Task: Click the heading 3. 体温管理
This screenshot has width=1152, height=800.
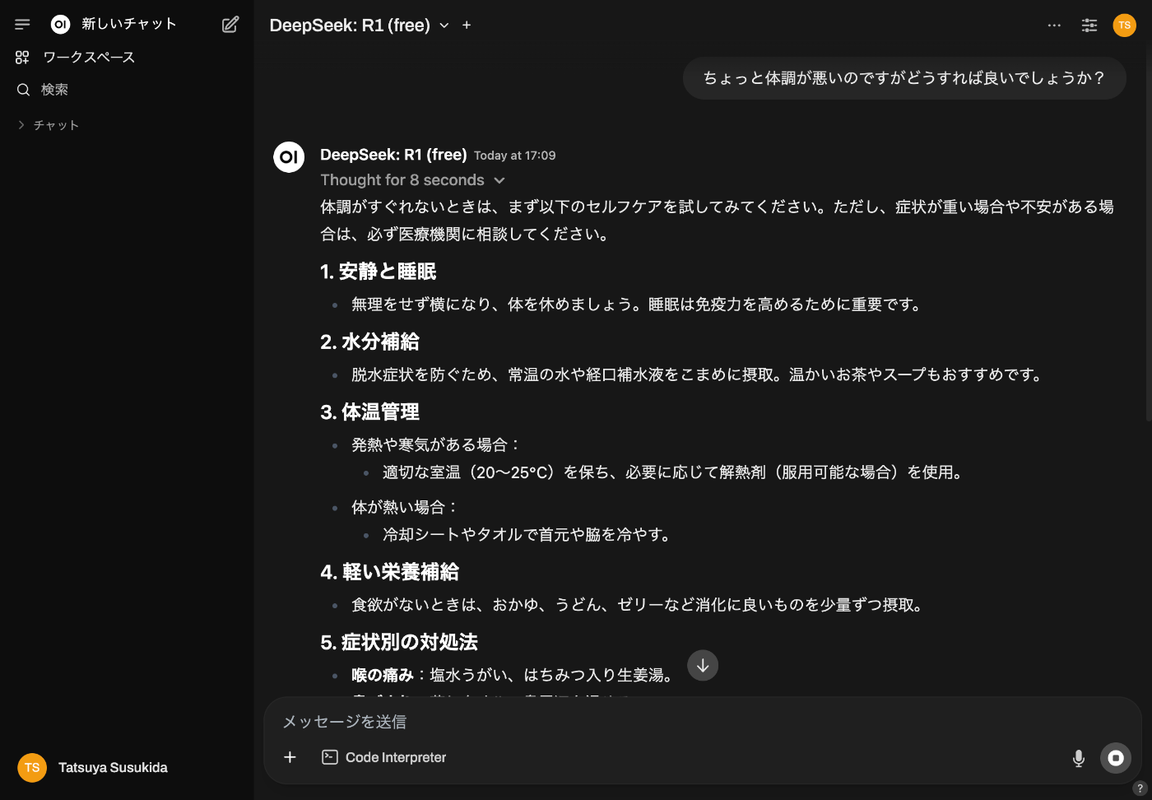Action: pos(370,412)
